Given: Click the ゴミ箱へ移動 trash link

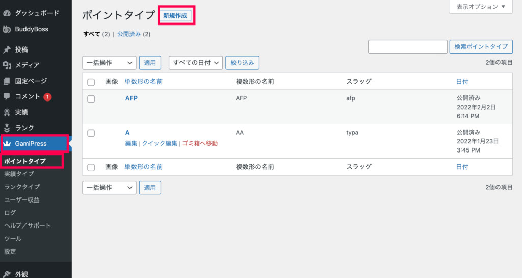Looking at the screenshot, I should point(200,143).
